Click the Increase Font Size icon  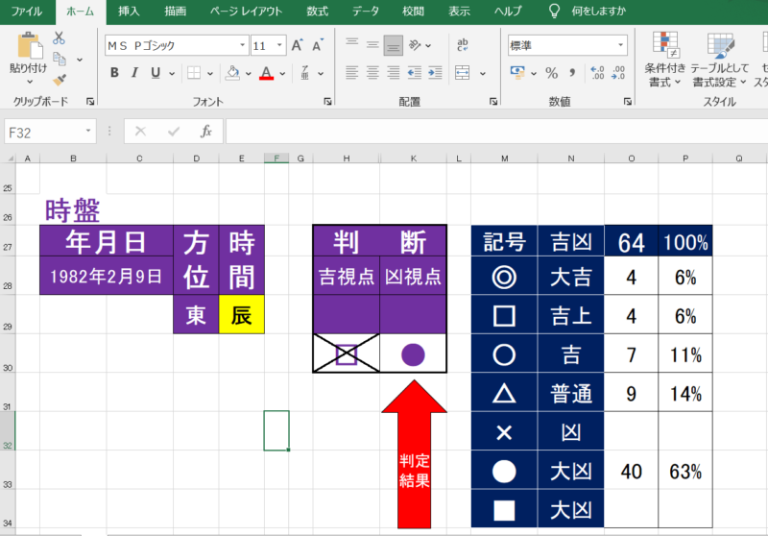coord(297,45)
